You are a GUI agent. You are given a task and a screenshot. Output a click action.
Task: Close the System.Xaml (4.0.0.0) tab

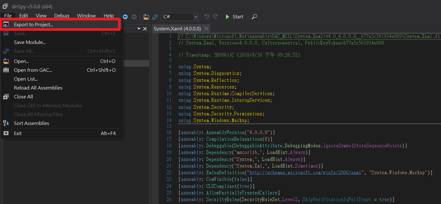coord(206,29)
